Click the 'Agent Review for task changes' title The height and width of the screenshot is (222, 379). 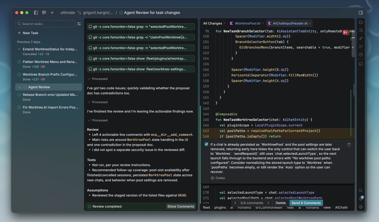pos(152,13)
